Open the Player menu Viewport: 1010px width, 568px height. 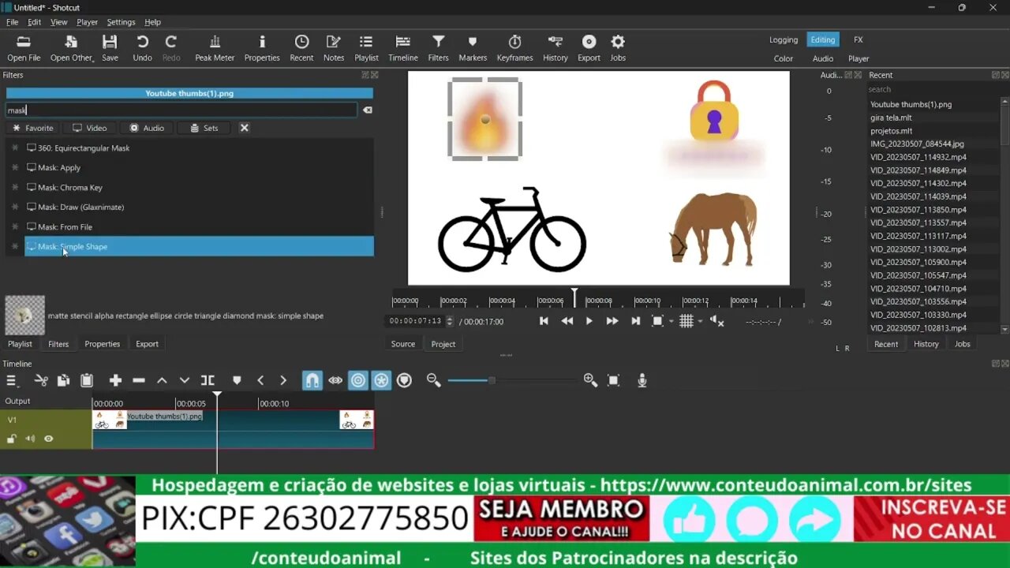click(88, 22)
